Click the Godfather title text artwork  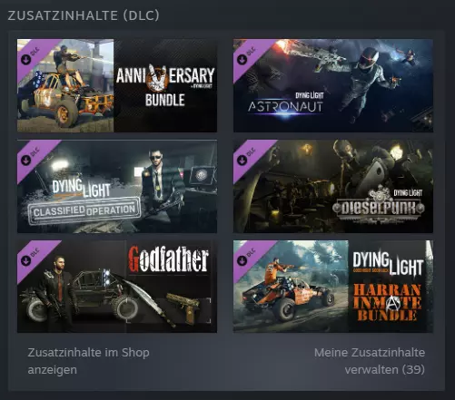coord(169,259)
